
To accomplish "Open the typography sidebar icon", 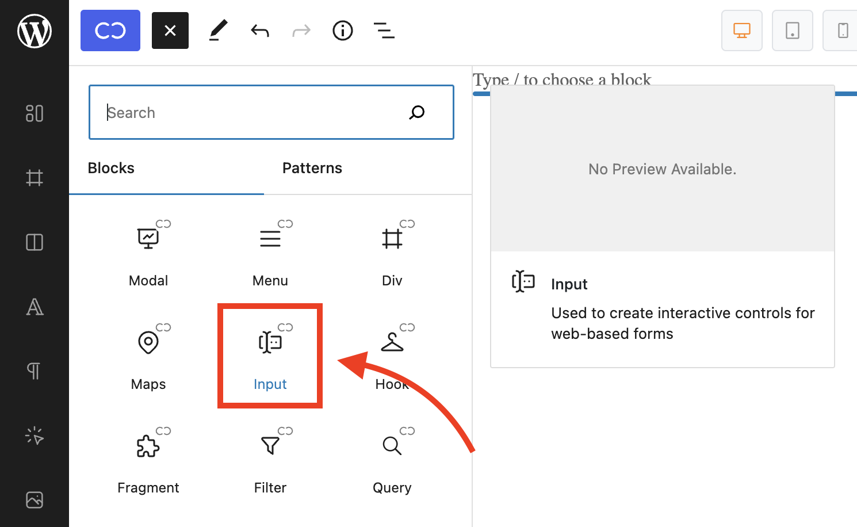I will point(35,307).
